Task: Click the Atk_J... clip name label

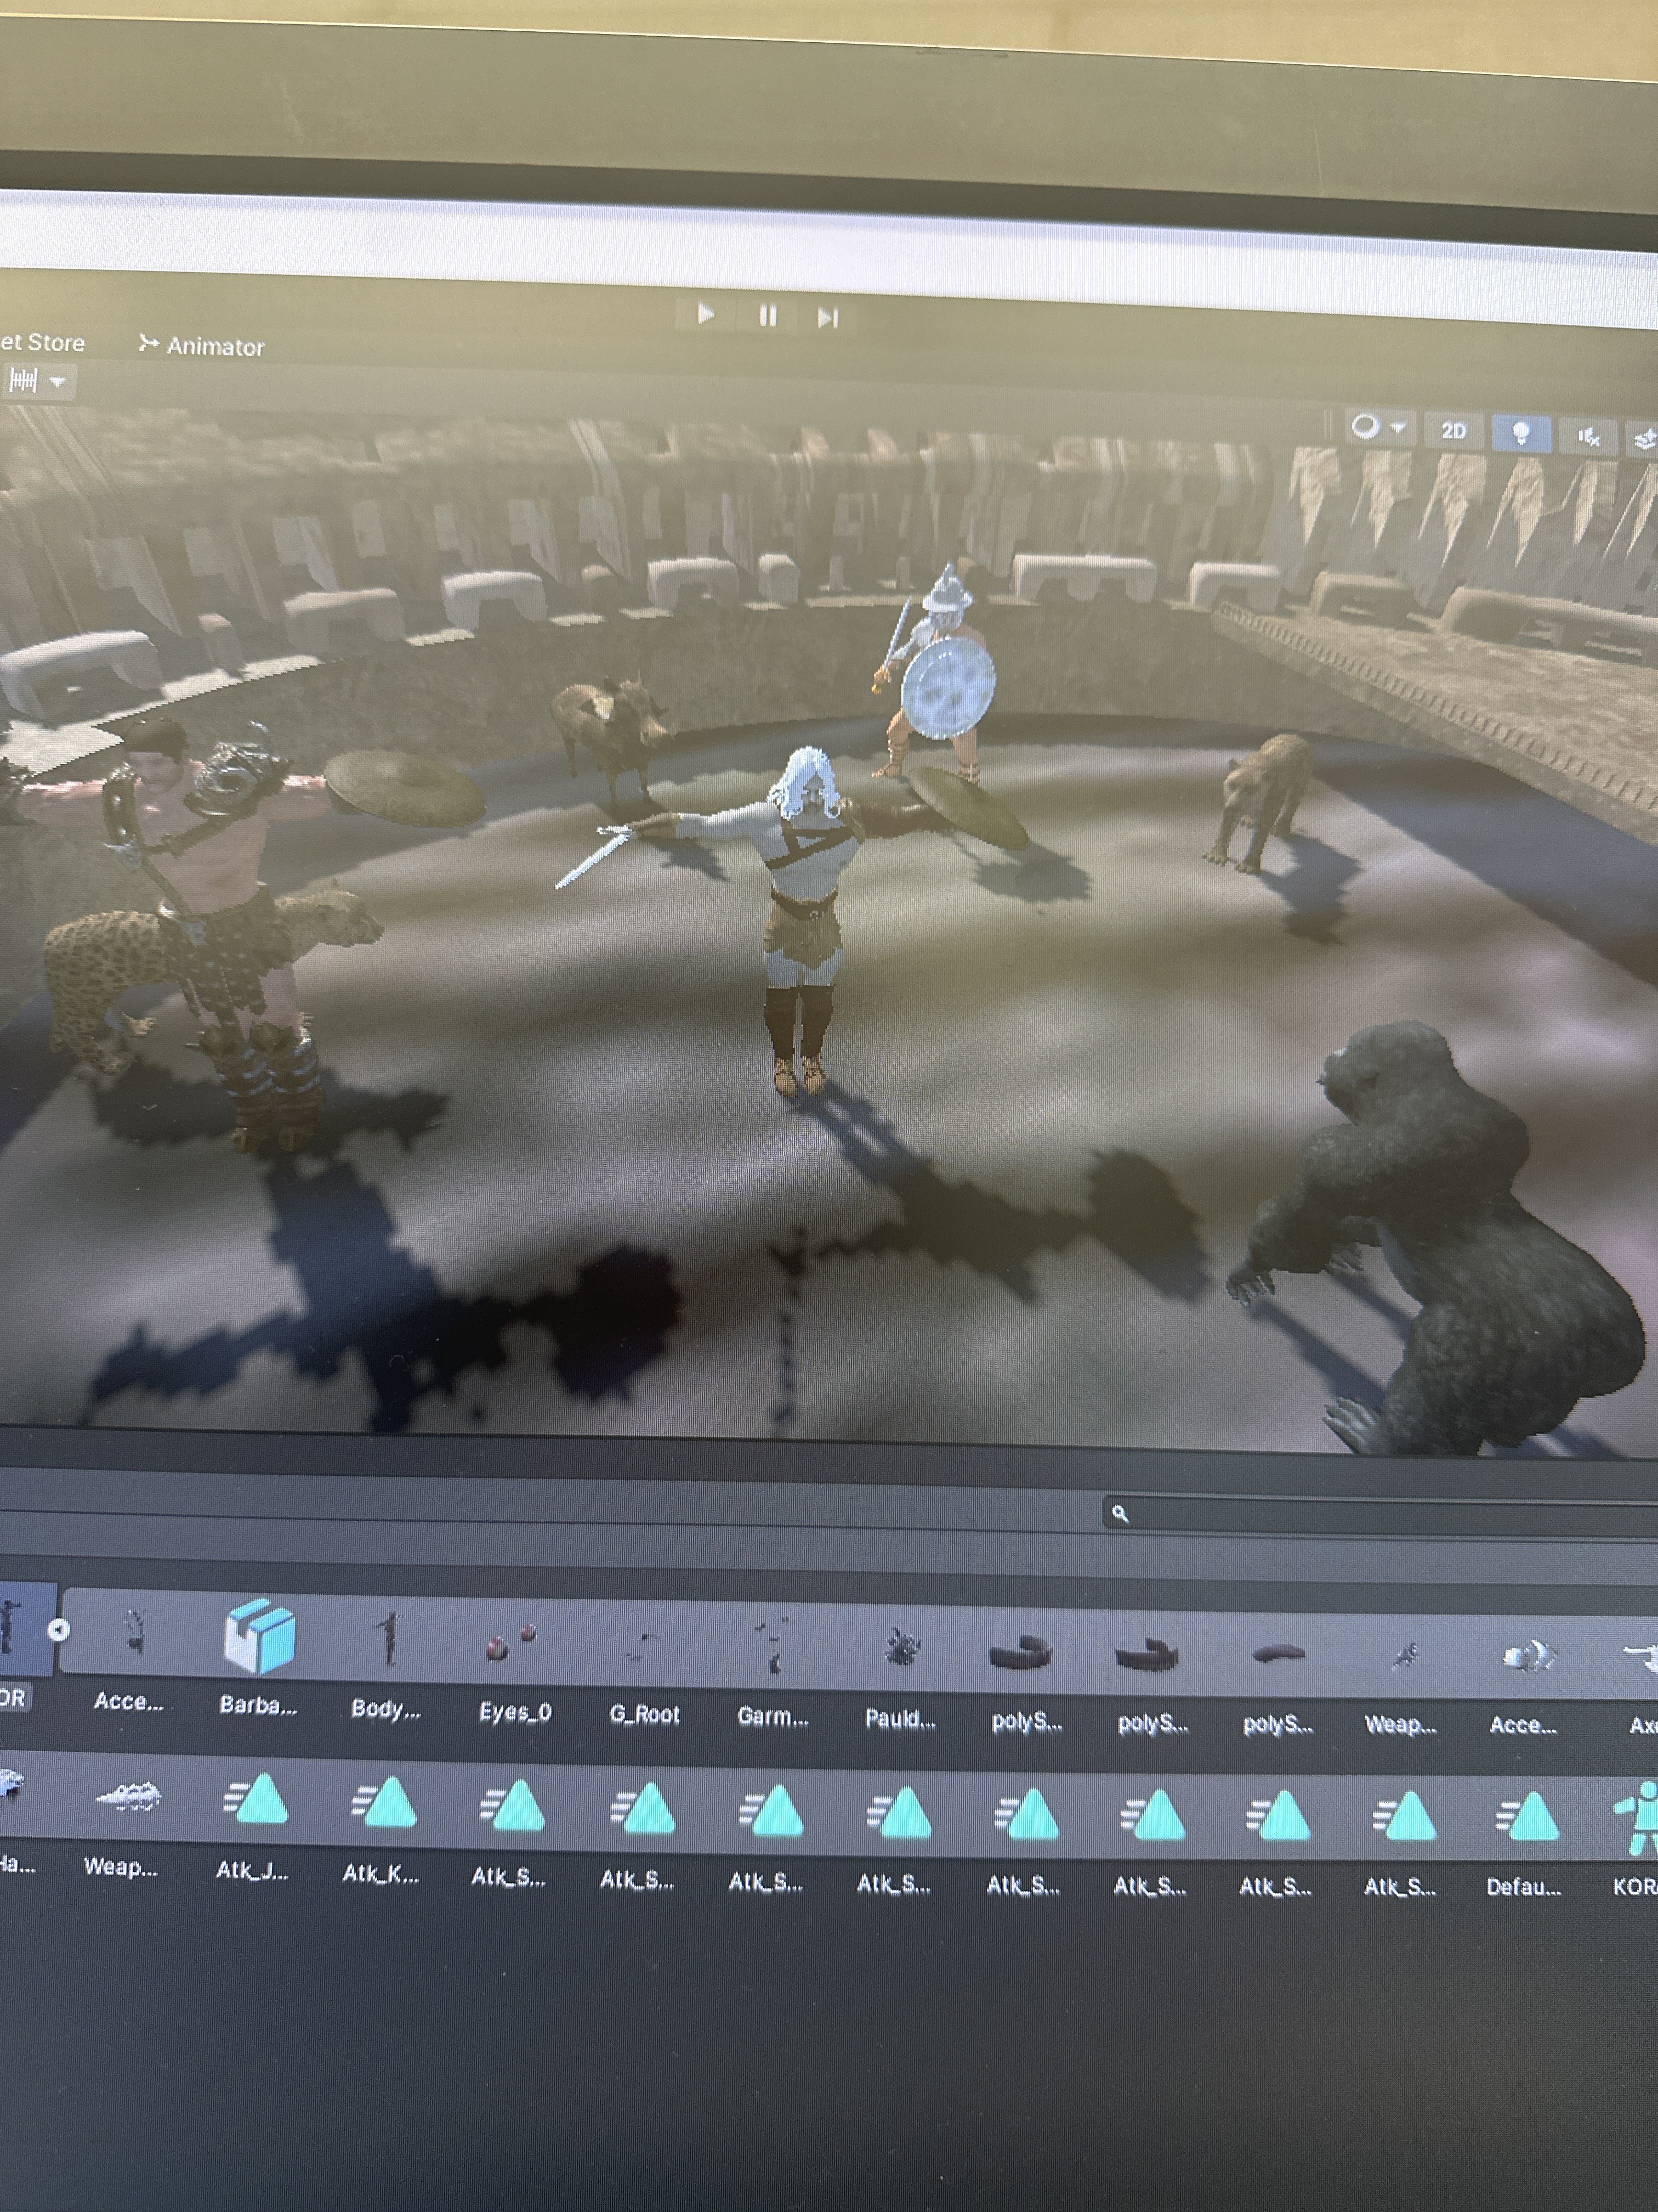Action: pos(253,1871)
